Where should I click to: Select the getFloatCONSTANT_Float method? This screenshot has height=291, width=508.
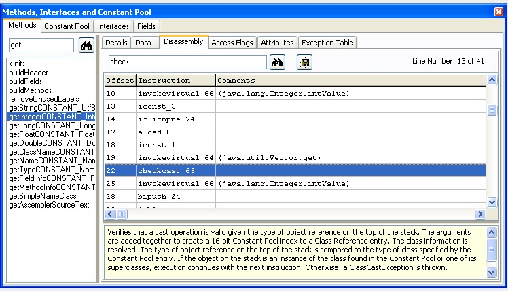click(52, 134)
